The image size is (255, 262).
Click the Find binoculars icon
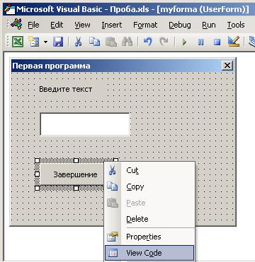click(127, 42)
